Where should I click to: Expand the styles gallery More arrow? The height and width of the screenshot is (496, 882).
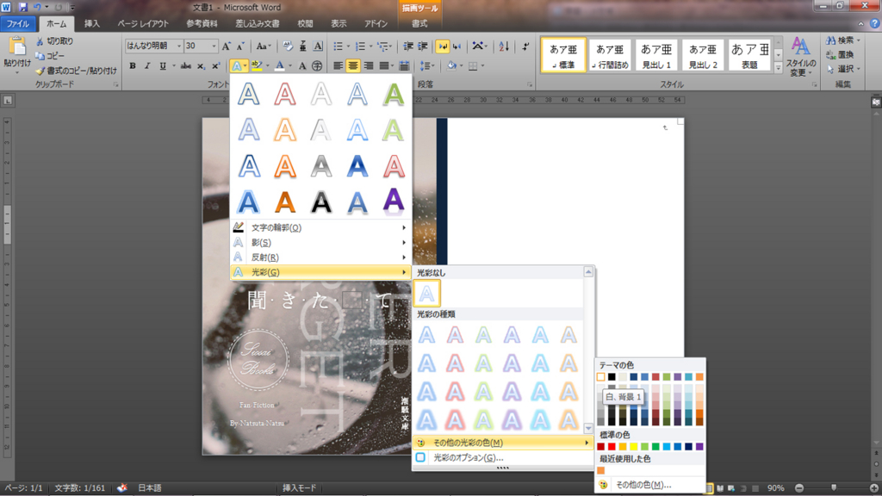point(779,68)
